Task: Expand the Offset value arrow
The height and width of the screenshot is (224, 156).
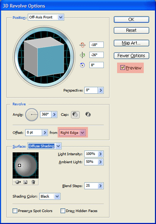Action: (45, 133)
